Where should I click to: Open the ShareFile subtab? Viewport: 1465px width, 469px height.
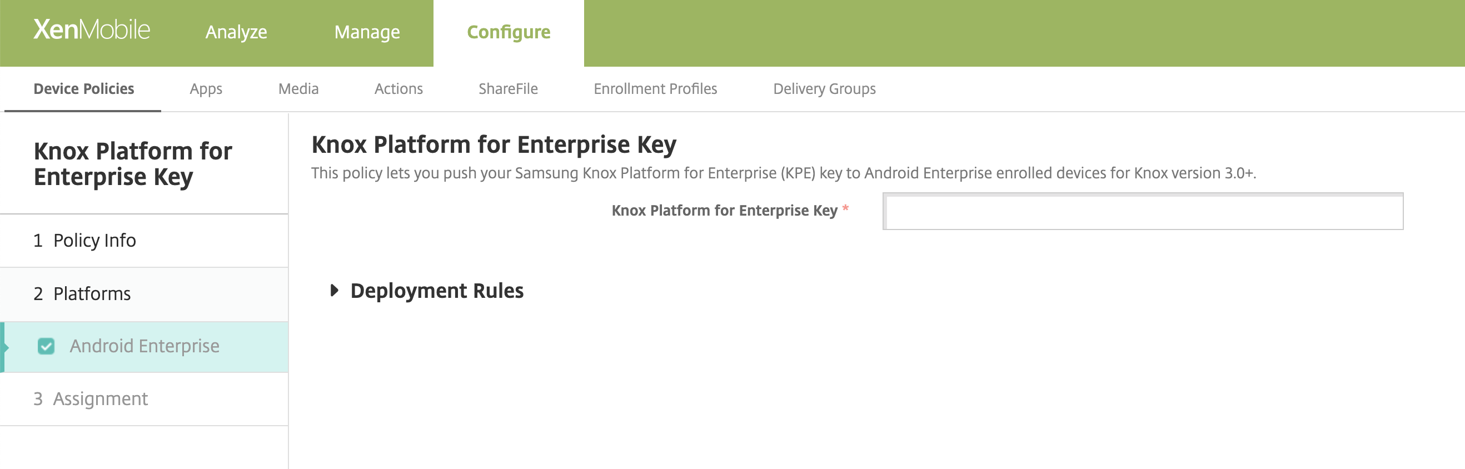click(508, 89)
